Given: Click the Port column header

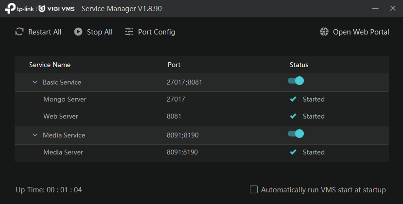Looking at the screenshot, I should click(x=174, y=65).
